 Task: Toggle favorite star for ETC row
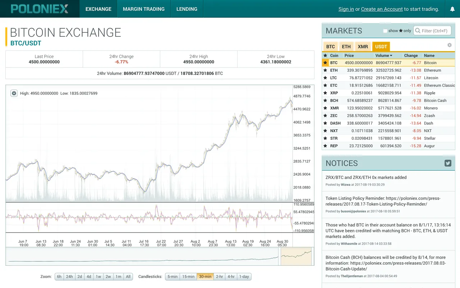pos(325,85)
